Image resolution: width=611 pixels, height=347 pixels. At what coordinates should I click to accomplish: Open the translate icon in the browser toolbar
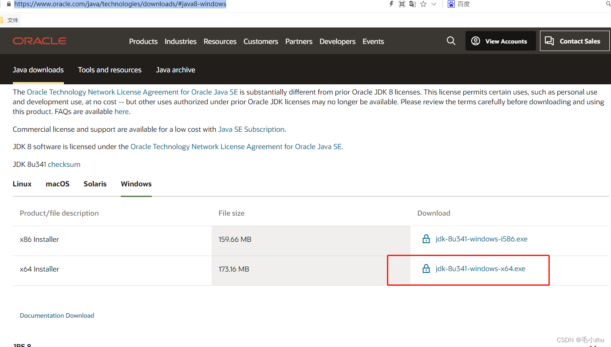[412, 4]
